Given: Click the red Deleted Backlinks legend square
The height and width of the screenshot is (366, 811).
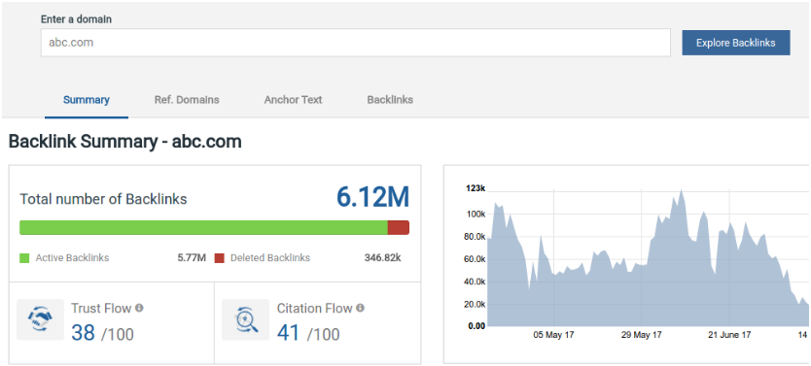Looking at the screenshot, I should (220, 258).
